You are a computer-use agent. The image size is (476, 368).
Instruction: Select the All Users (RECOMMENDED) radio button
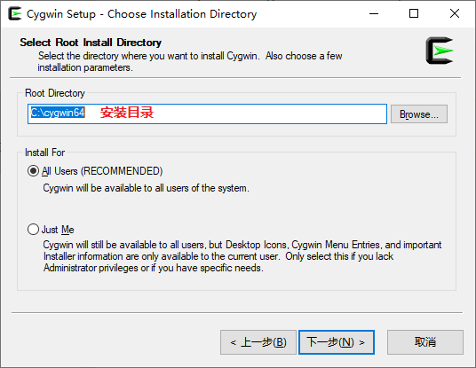[x=33, y=171]
